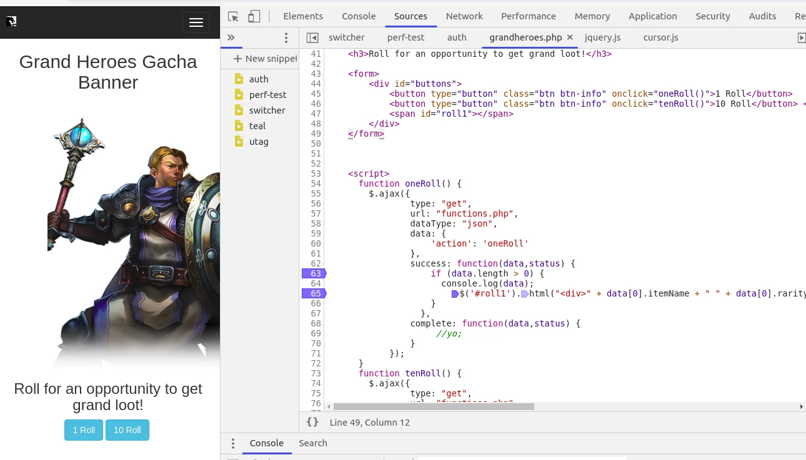The height and width of the screenshot is (460, 806).
Task: Click the pretty-print braces icon
Action: pos(312,422)
